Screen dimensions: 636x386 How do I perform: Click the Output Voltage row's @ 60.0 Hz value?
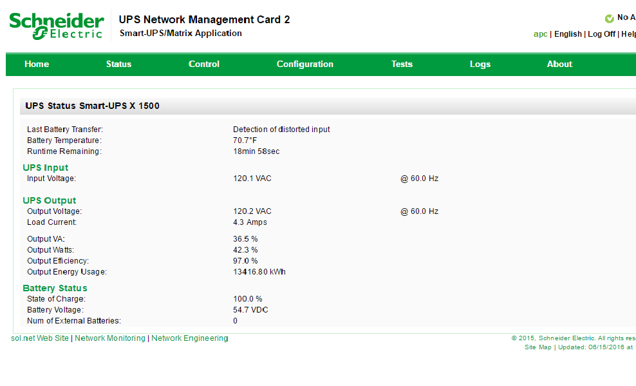(420, 211)
